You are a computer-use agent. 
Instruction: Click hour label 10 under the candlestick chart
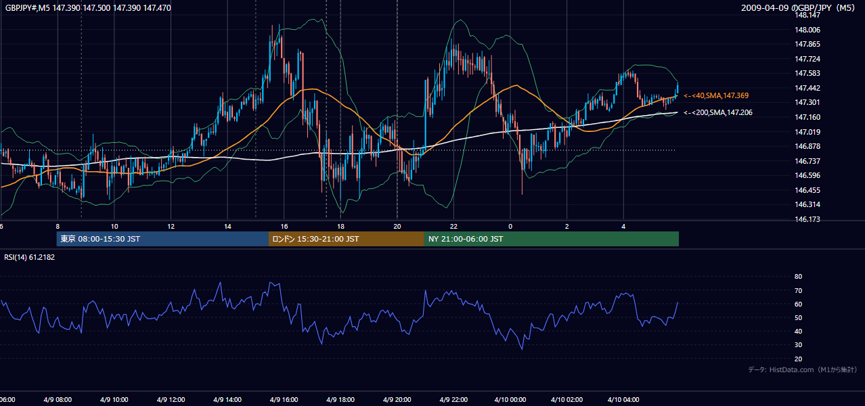tap(114, 226)
